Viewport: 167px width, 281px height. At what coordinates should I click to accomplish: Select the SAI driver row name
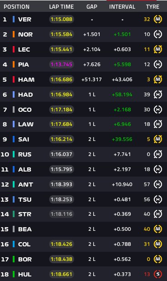[x=24, y=139]
